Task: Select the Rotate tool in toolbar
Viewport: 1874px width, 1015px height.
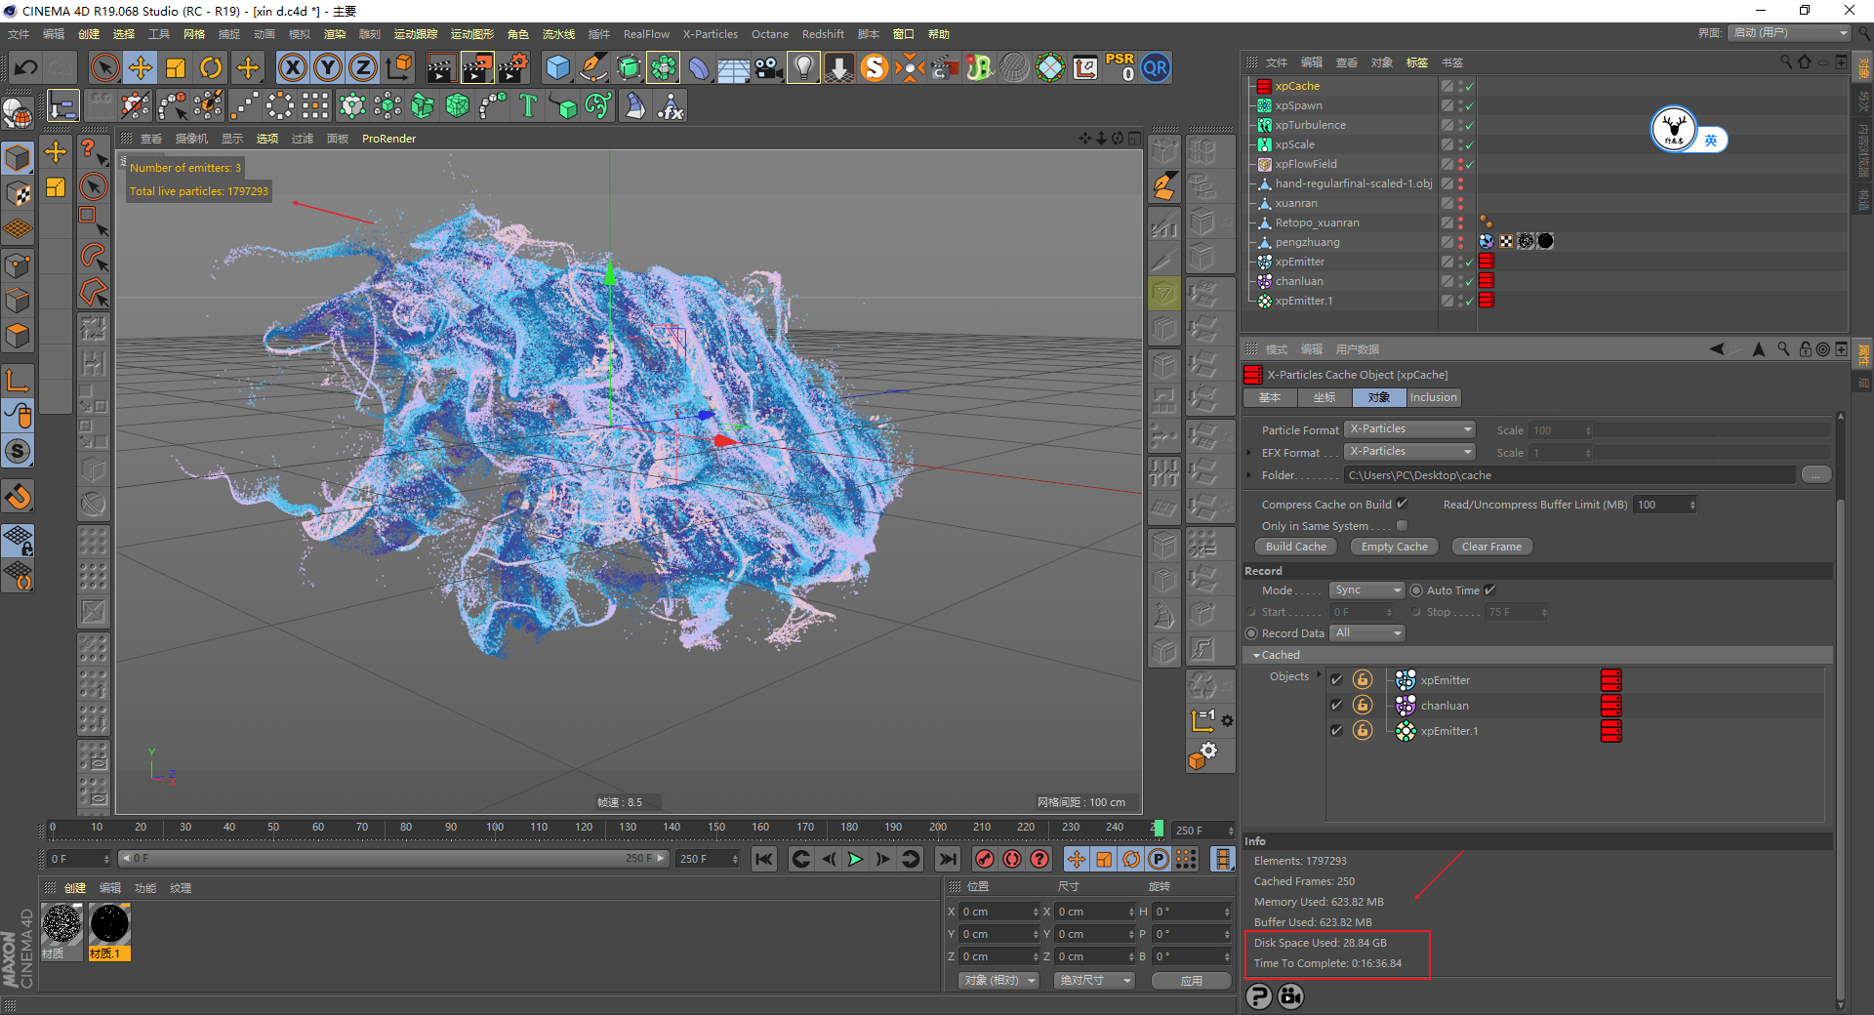Action: (x=211, y=68)
